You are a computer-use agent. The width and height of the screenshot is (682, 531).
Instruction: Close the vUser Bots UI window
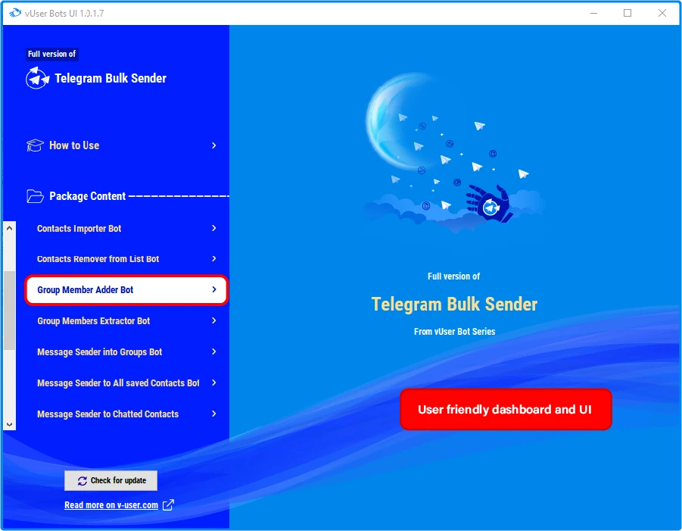coord(662,13)
